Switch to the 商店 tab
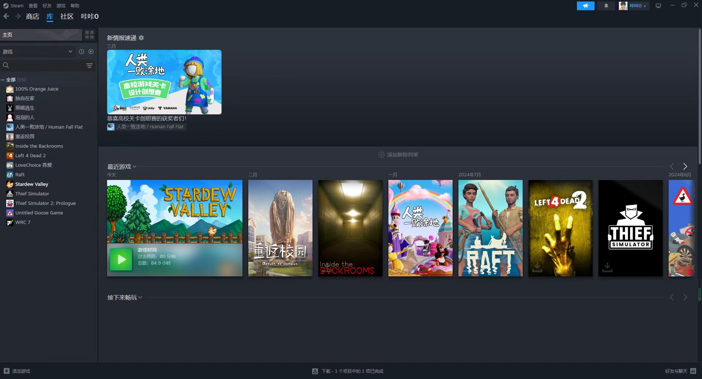The image size is (702, 379). pyautogui.click(x=33, y=16)
